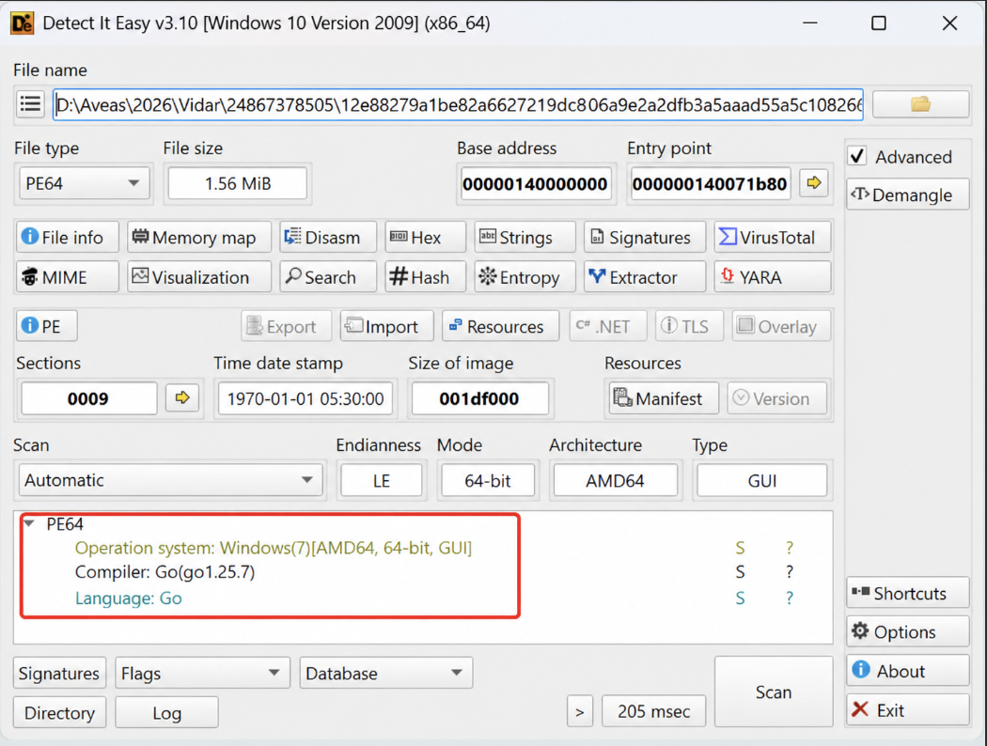
Task: Click the S link on Language row
Action: click(741, 598)
